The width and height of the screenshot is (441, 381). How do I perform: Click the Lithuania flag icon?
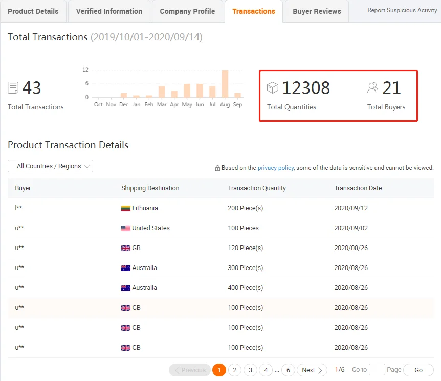click(x=126, y=208)
